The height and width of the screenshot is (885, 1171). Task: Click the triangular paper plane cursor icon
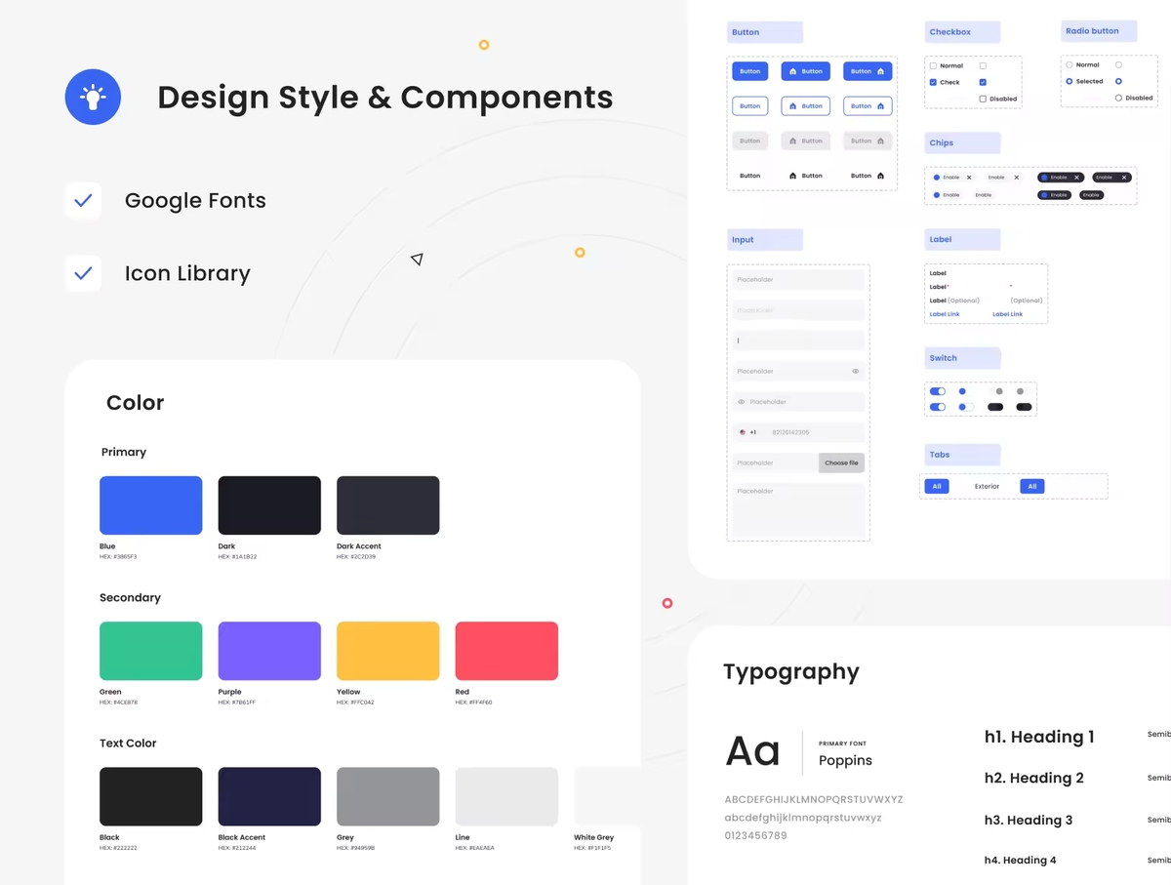click(x=417, y=259)
